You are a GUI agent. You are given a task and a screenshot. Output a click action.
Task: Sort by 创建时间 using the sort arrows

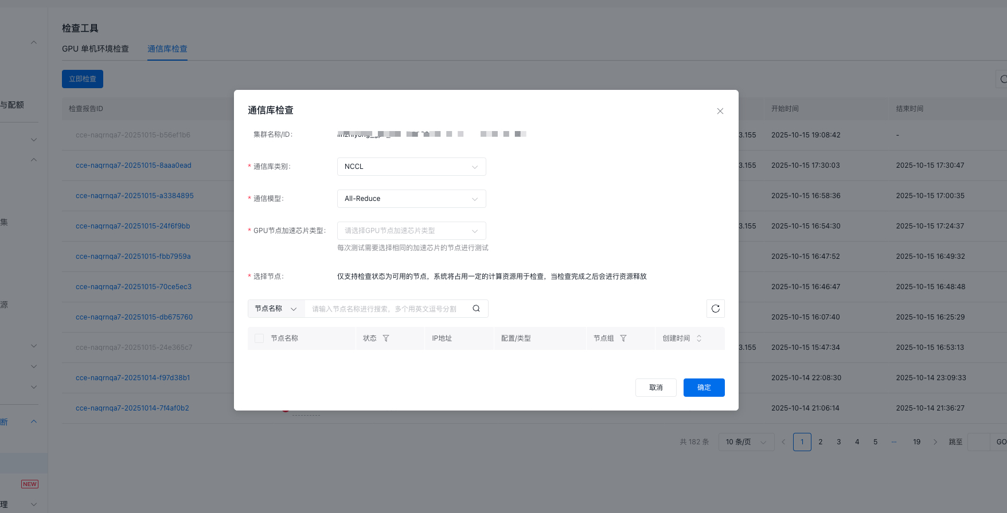(699, 338)
